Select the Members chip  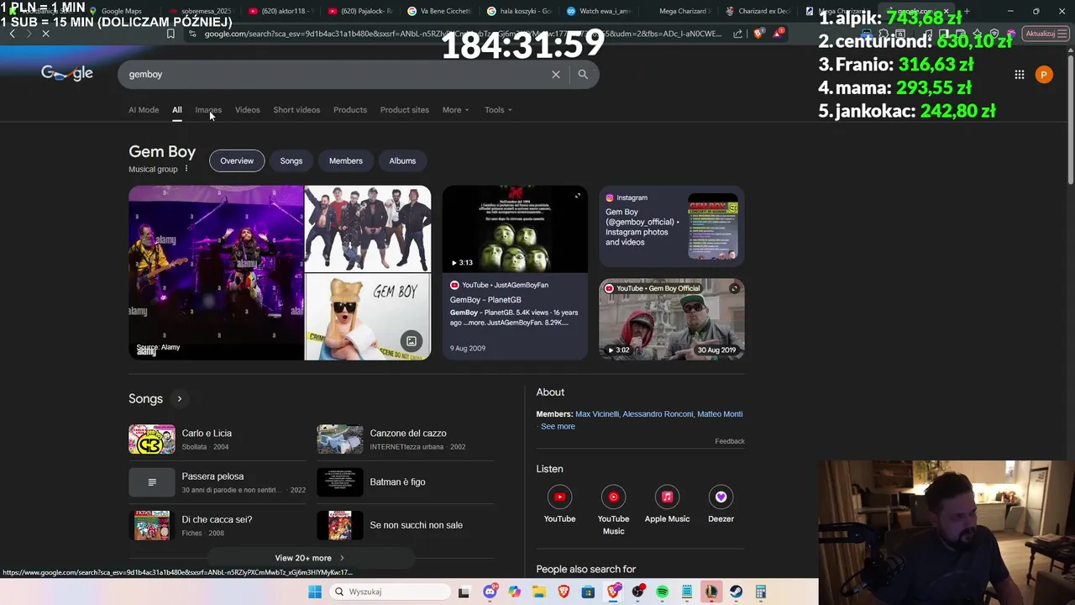[x=346, y=160]
